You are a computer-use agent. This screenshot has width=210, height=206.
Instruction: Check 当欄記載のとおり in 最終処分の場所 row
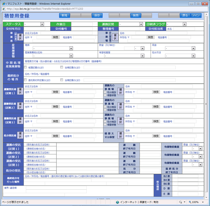(61, 80)
